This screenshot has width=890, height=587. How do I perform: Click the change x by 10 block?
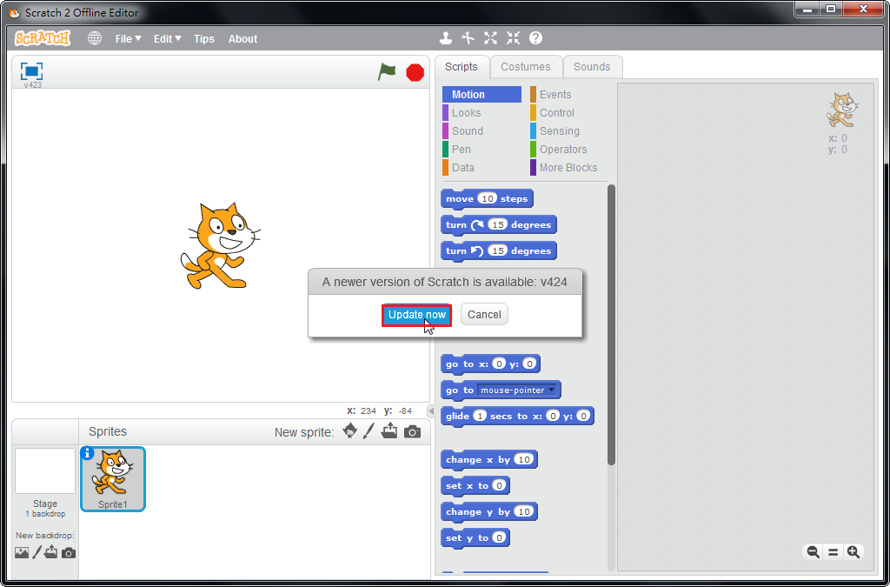click(489, 459)
